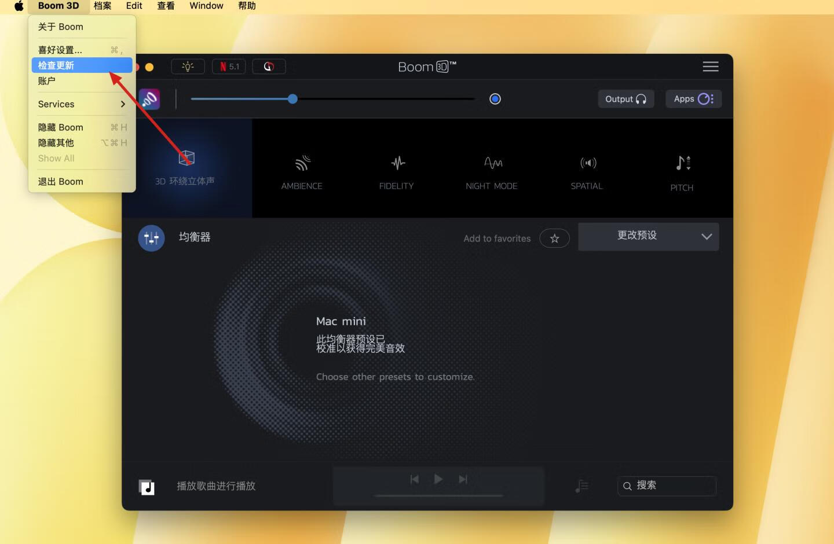834x544 pixels.
Task: Select 关于 Boom menu entry
Action: [x=82, y=27]
